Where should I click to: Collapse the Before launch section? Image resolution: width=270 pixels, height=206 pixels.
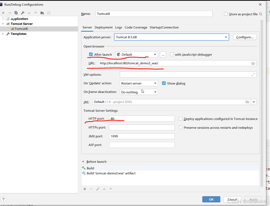click(83, 162)
